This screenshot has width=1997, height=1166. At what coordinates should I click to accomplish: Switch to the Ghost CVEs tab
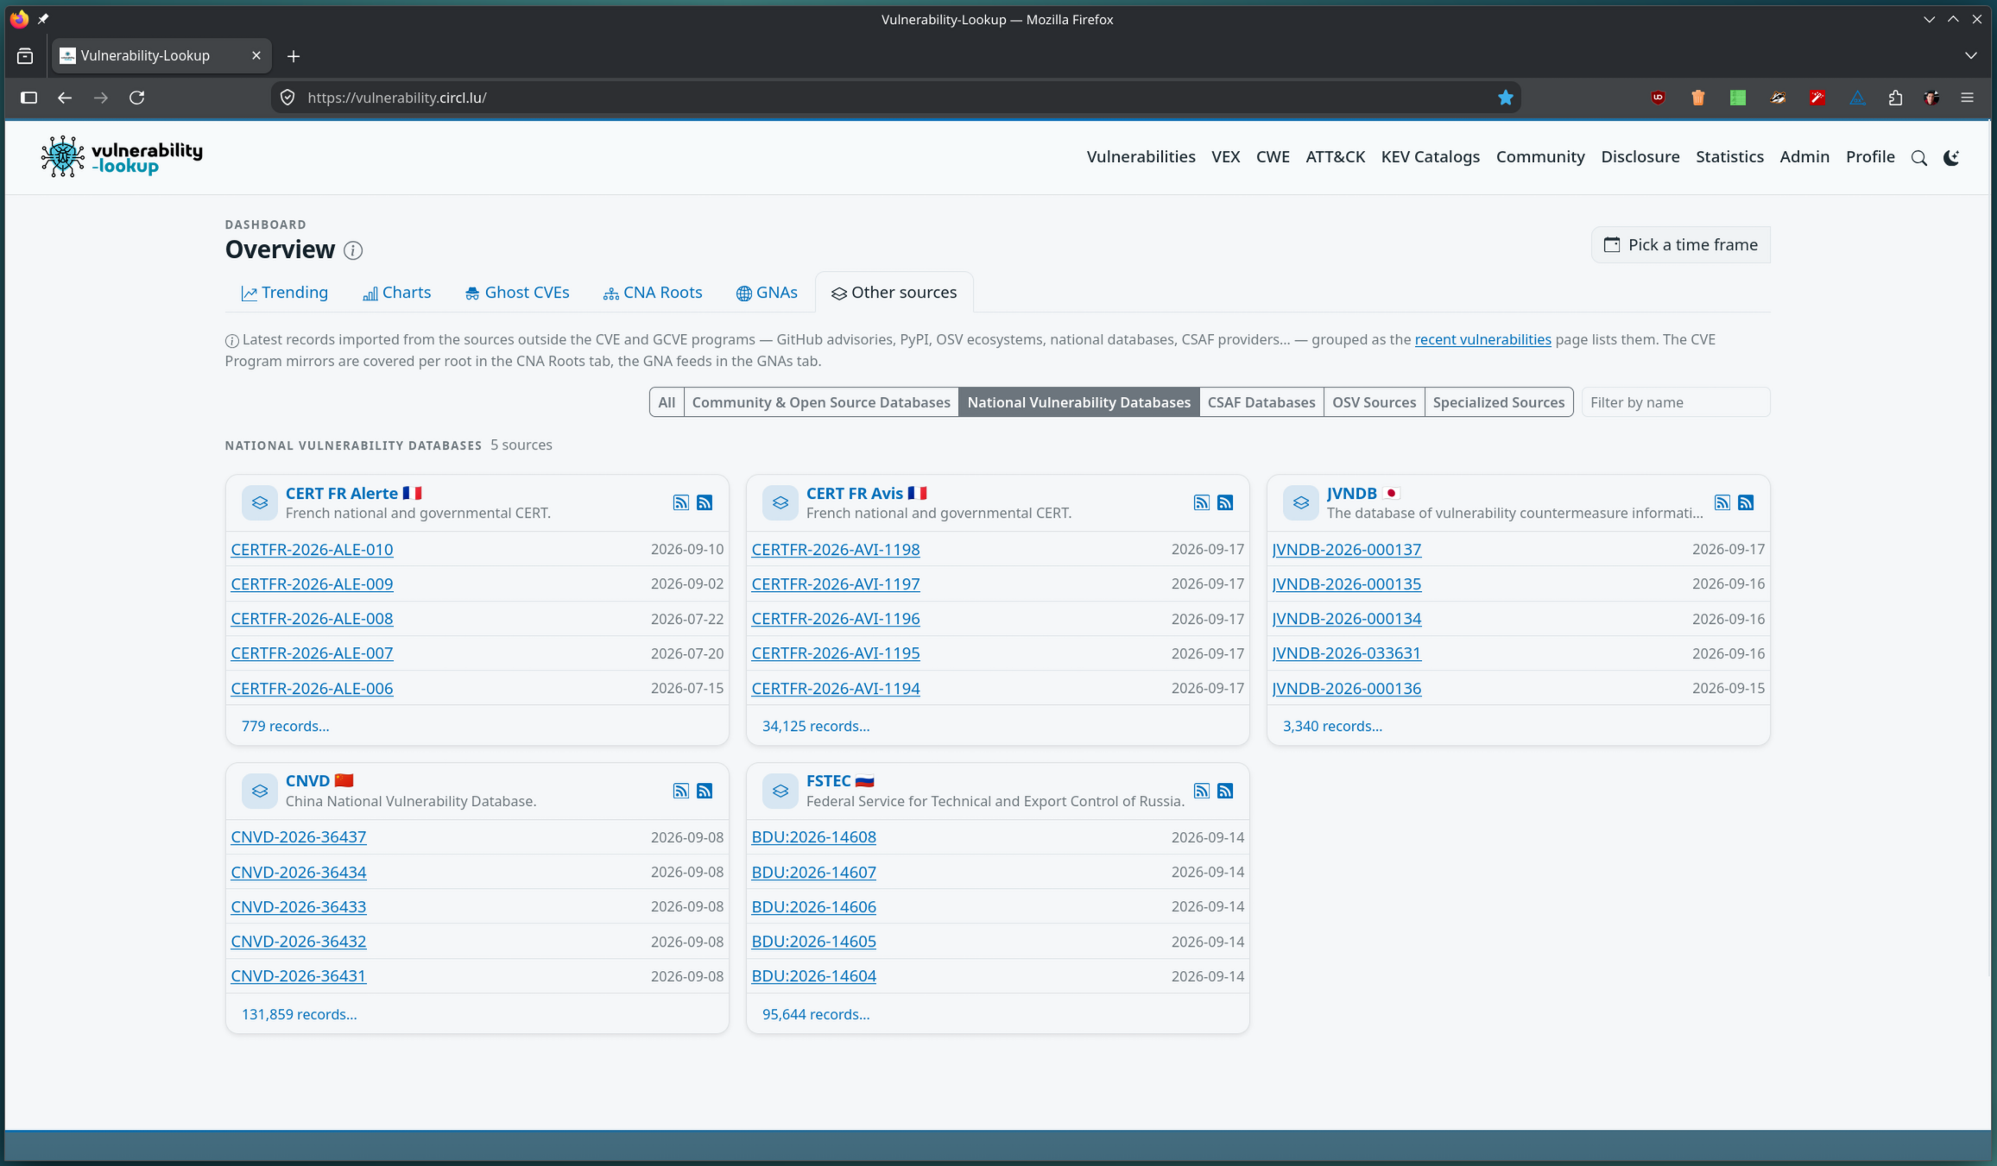[x=516, y=293]
